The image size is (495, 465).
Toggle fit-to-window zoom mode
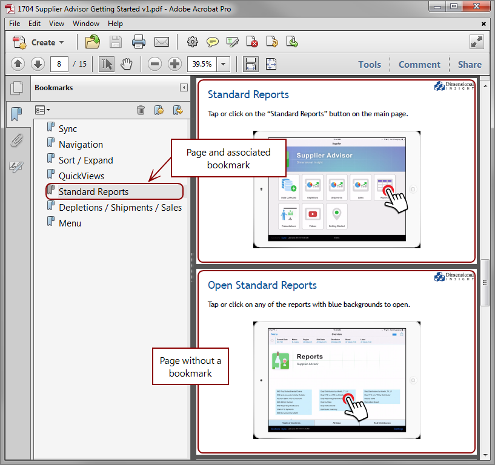click(270, 64)
